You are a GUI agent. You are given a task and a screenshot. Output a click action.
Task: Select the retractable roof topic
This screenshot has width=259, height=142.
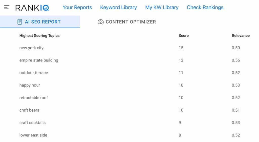[x=34, y=98]
